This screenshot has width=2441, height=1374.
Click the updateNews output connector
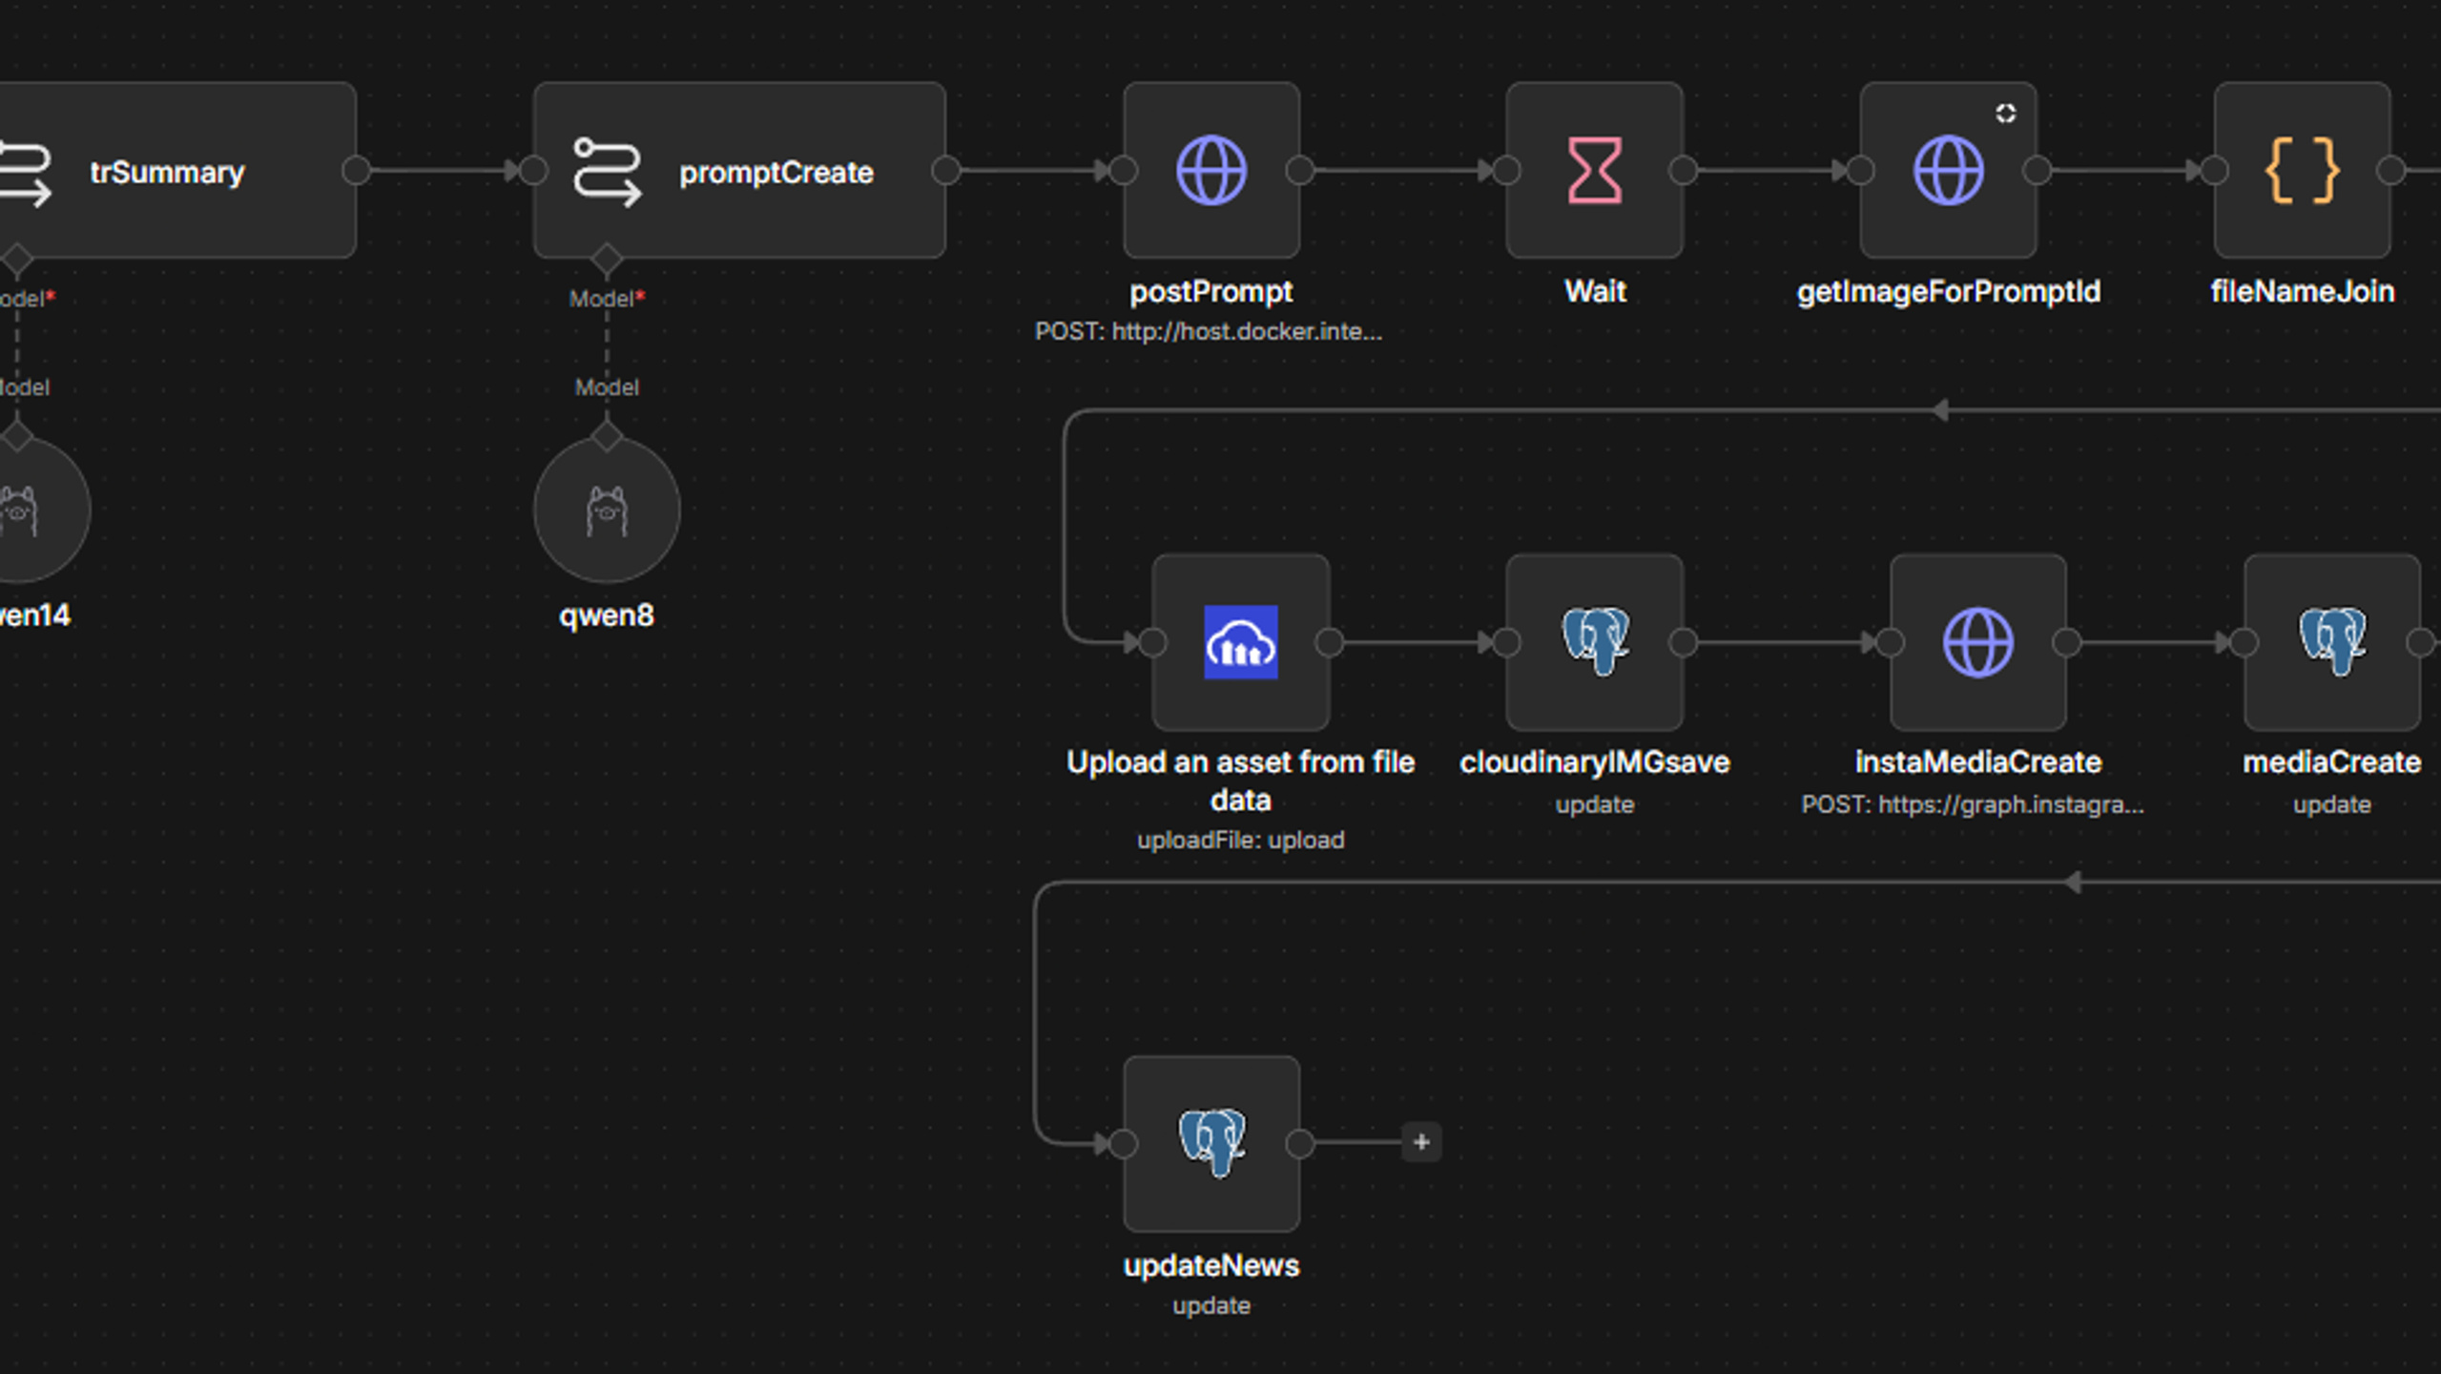pos(1300,1143)
